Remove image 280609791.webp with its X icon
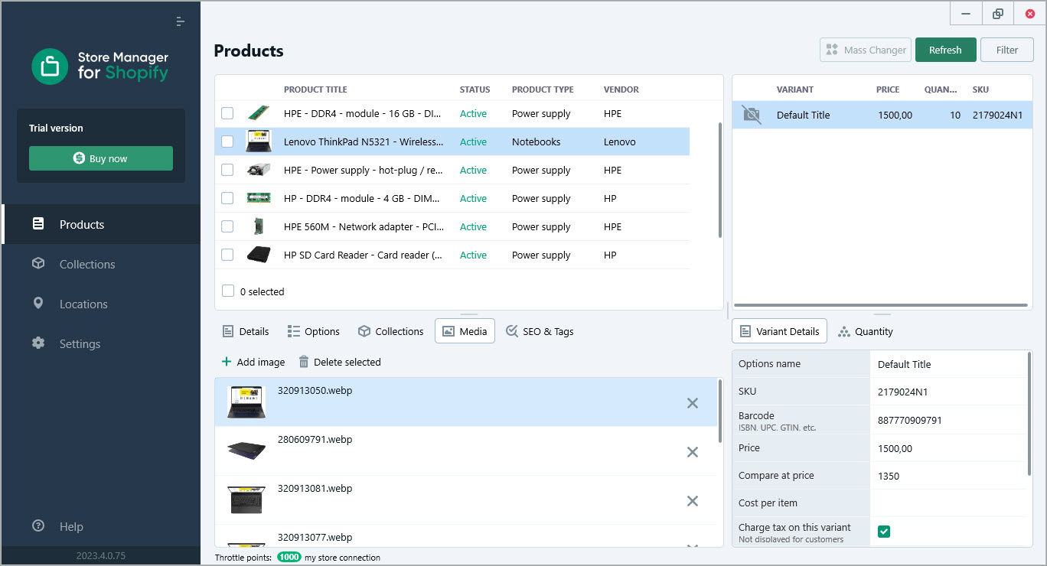The image size is (1047, 566). coord(693,452)
